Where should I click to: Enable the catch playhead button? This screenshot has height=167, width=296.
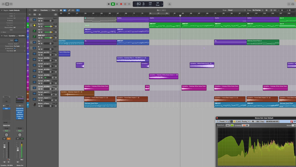point(78,10)
